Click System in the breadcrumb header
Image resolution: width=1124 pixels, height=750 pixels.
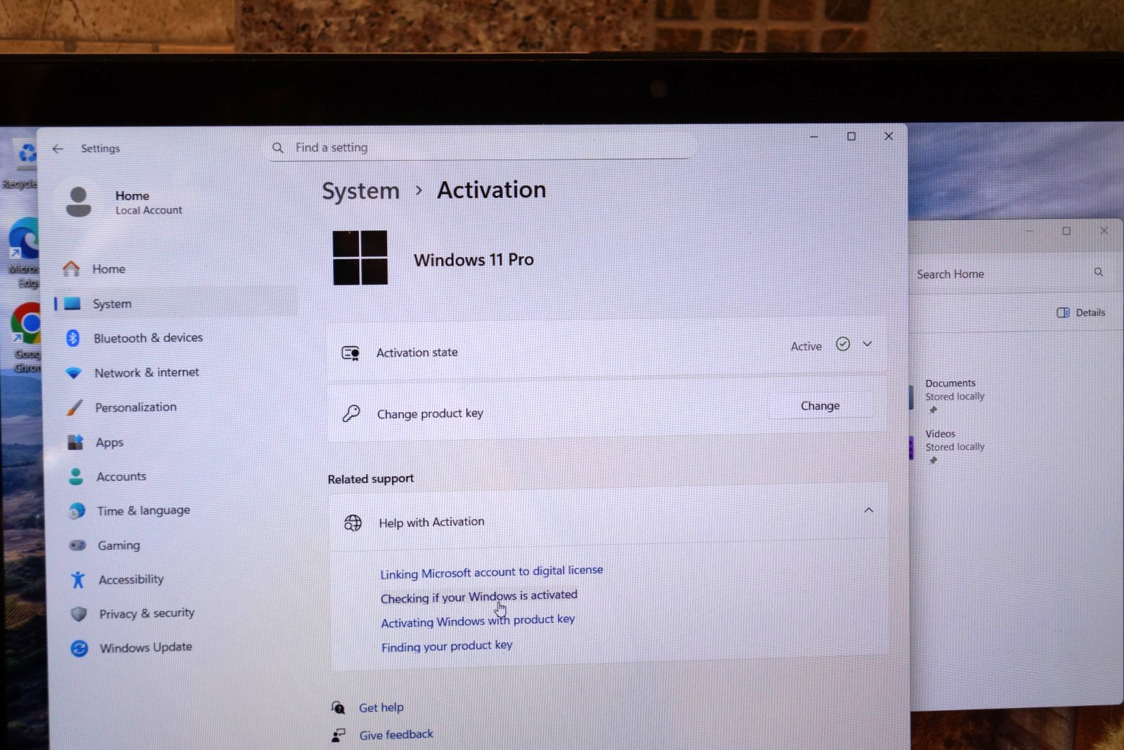pyautogui.click(x=360, y=191)
